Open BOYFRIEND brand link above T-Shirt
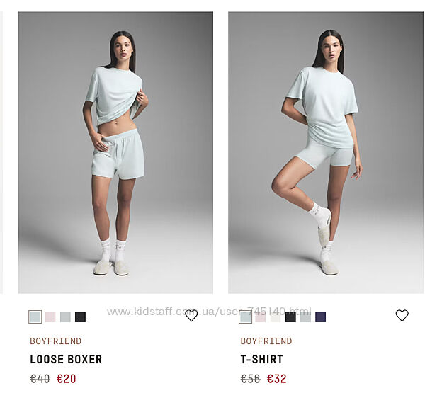Viewport: 425px width, 393px height. 266,341
